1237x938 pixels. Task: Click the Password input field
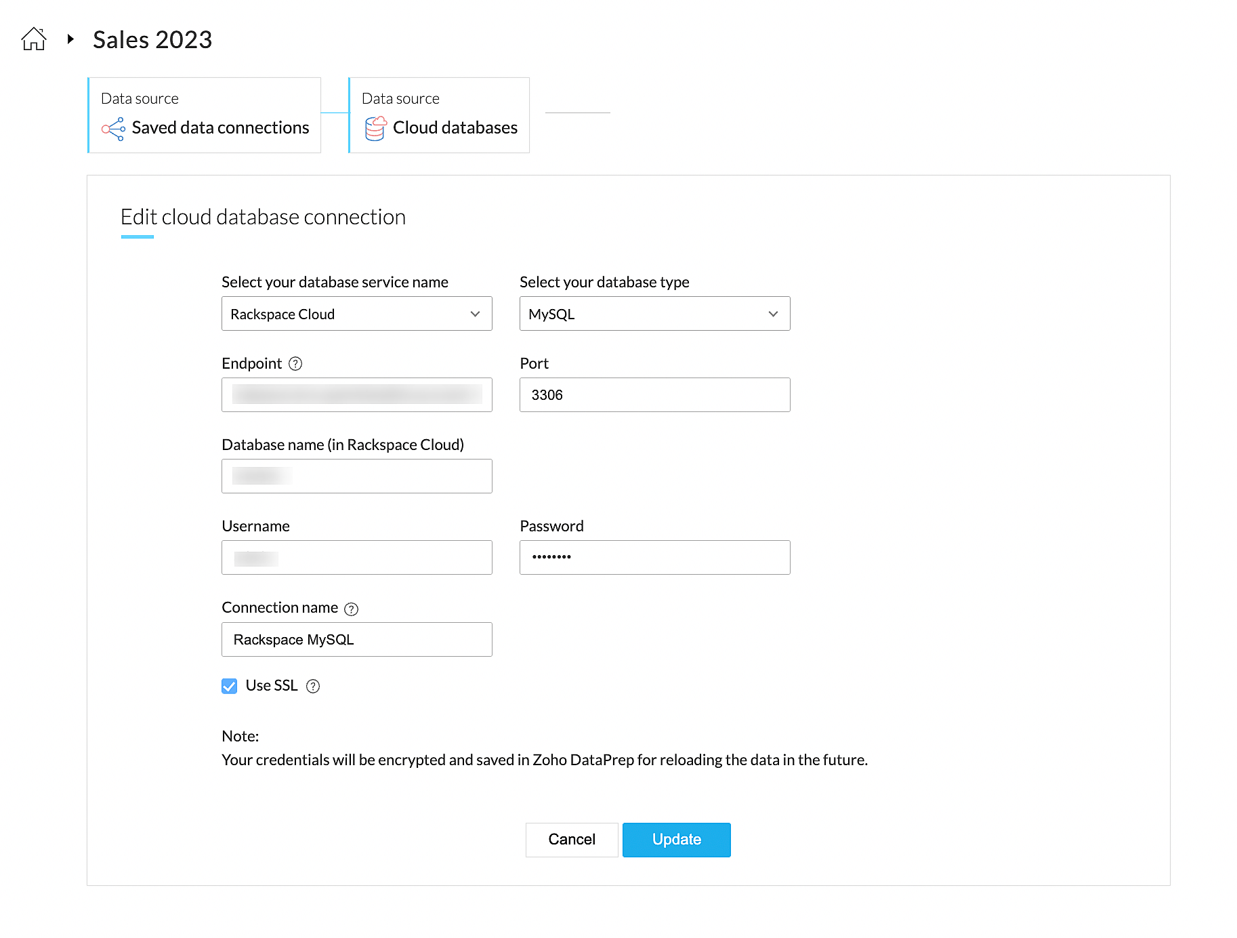tap(654, 558)
